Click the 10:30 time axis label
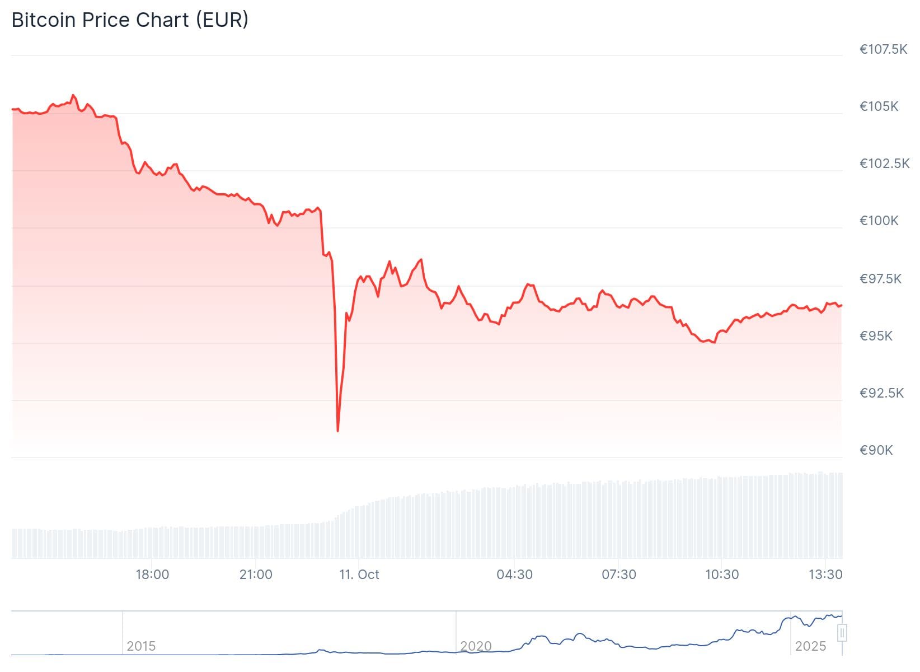This screenshot has width=920, height=672. pyautogui.click(x=722, y=575)
